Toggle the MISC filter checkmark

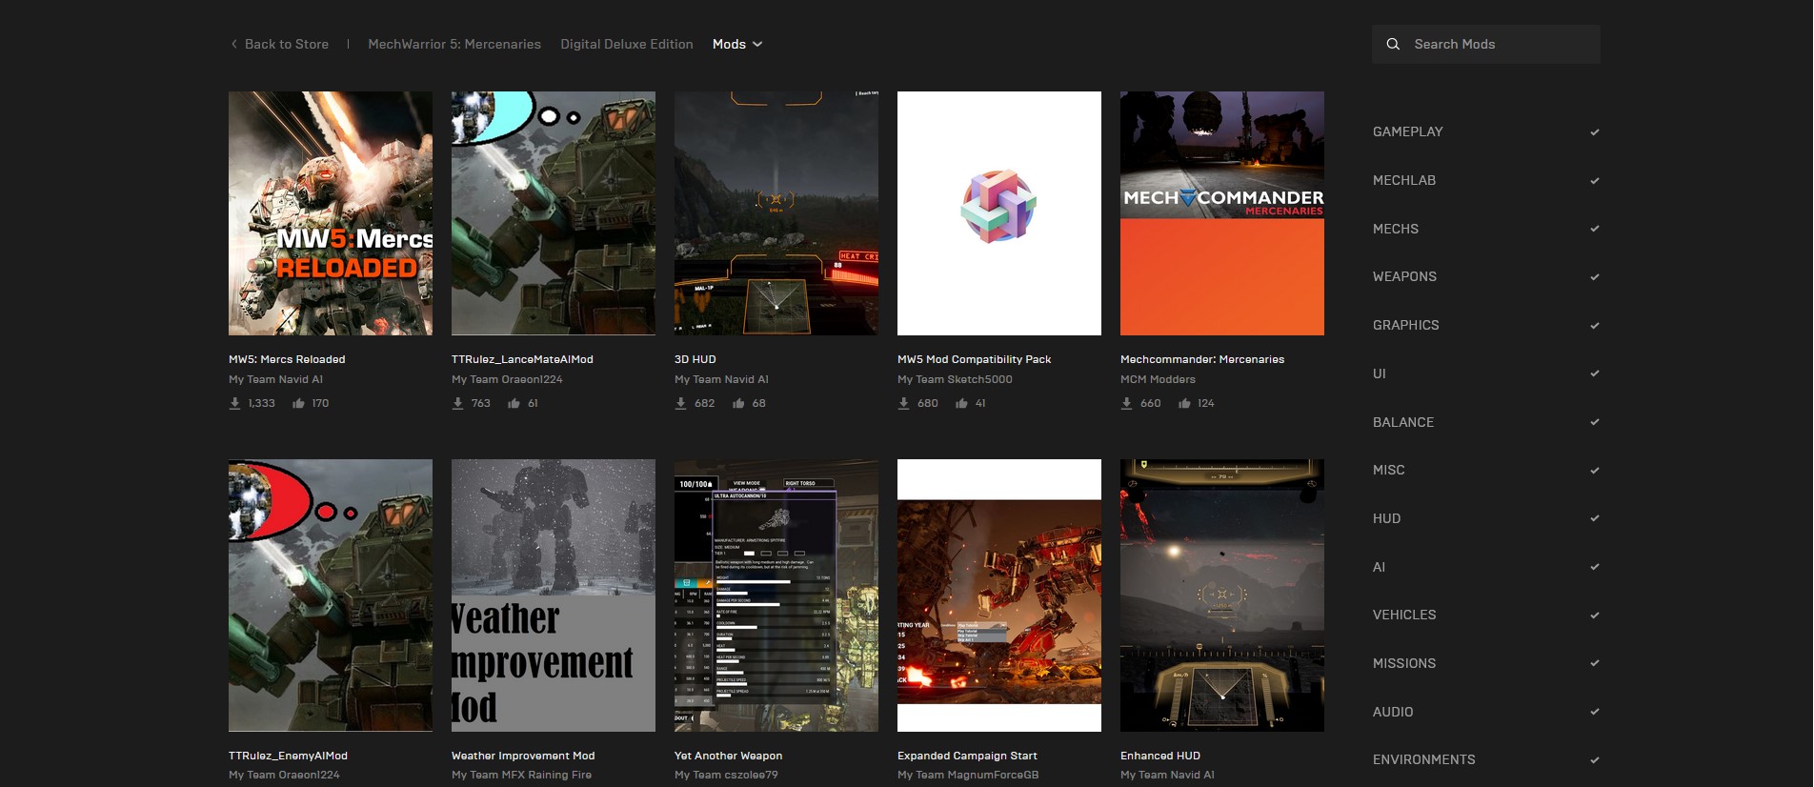click(1595, 471)
